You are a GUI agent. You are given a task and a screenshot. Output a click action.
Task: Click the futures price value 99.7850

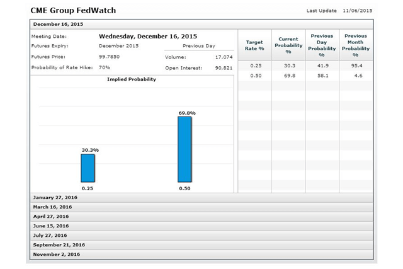109,57
